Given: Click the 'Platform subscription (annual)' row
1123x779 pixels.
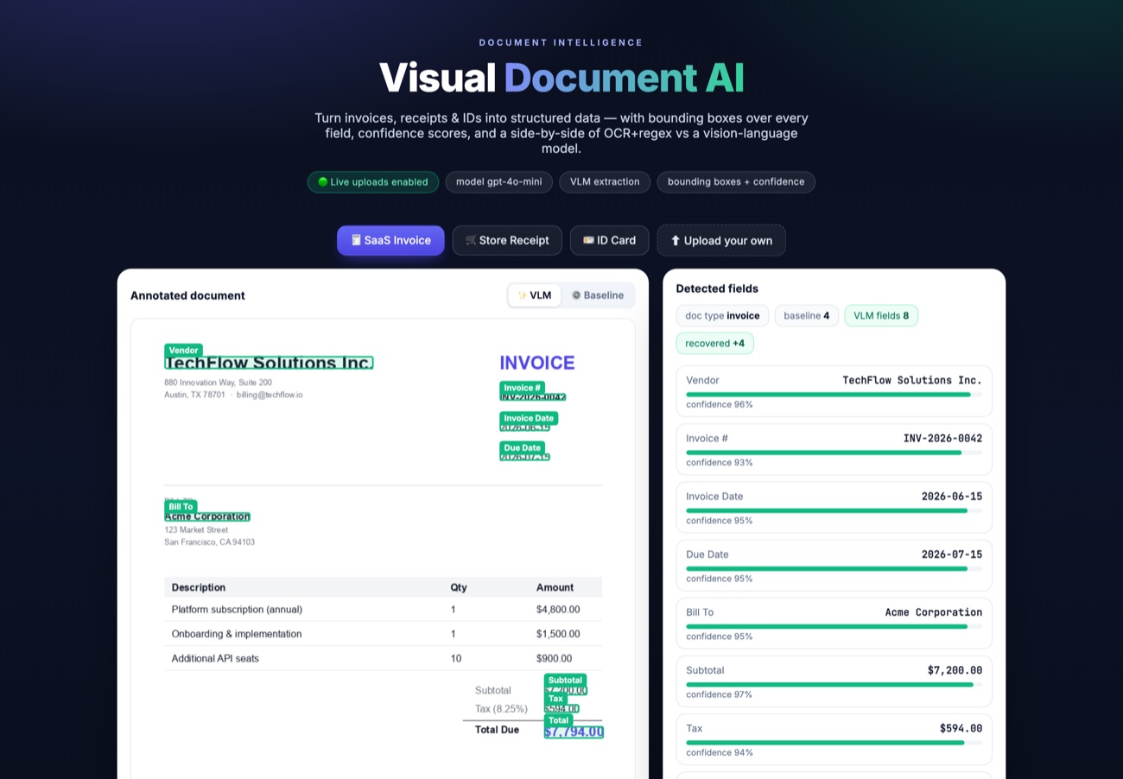Looking at the screenshot, I should pos(383,609).
